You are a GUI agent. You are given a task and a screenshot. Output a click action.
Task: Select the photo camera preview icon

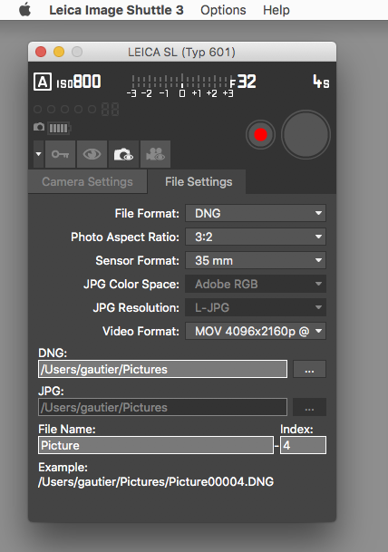pyautogui.click(x=123, y=154)
